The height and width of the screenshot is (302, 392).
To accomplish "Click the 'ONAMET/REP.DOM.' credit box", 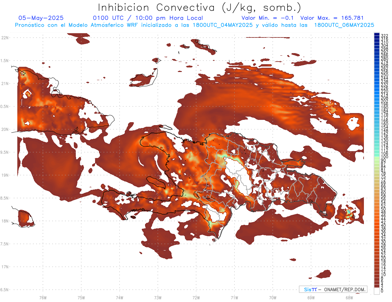I will pyautogui.click(x=333, y=289).
